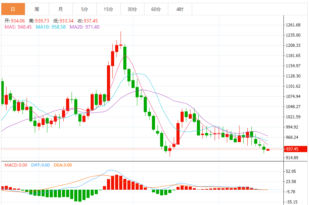Click the 1154.97 price axis label

click(x=293, y=66)
